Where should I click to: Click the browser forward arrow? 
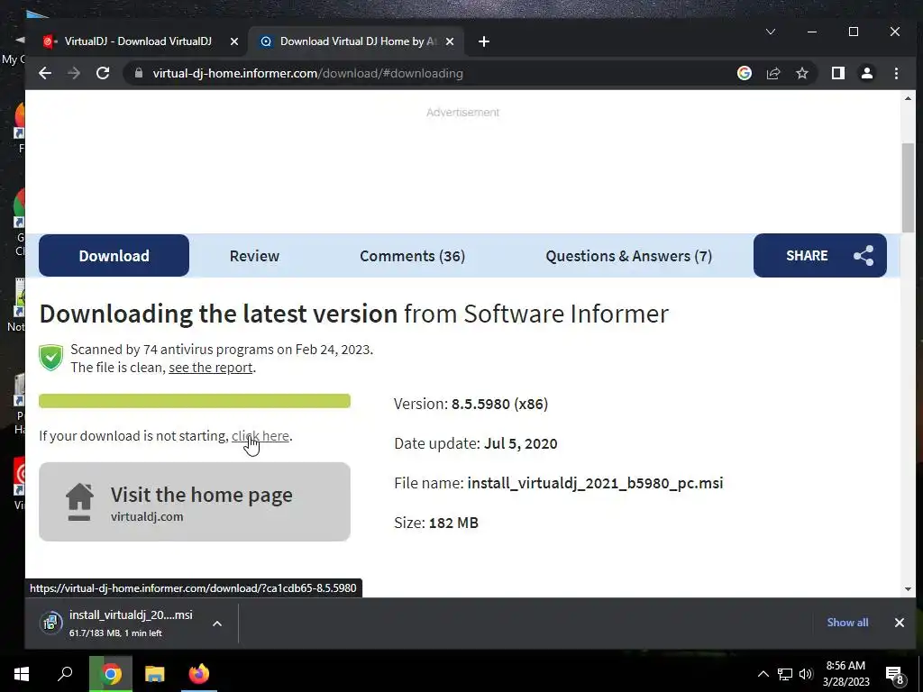pyautogui.click(x=74, y=73)
